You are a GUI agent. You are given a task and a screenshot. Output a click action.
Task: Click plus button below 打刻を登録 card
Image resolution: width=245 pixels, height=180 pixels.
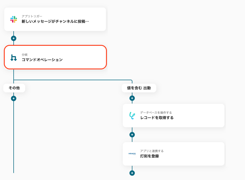tap(132, 173)
